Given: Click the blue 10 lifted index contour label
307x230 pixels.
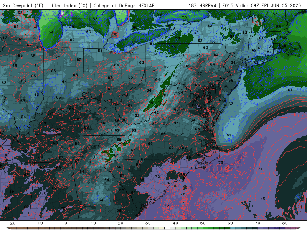Looking at the screenshot, I should pyautogui.click(x=286, y=68).
